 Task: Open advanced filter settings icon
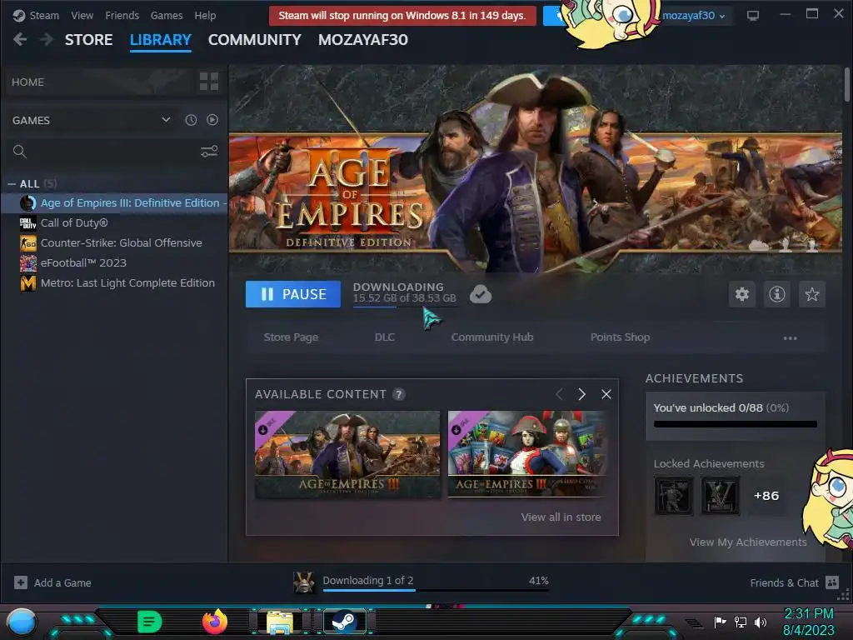(x=209, y=152)
